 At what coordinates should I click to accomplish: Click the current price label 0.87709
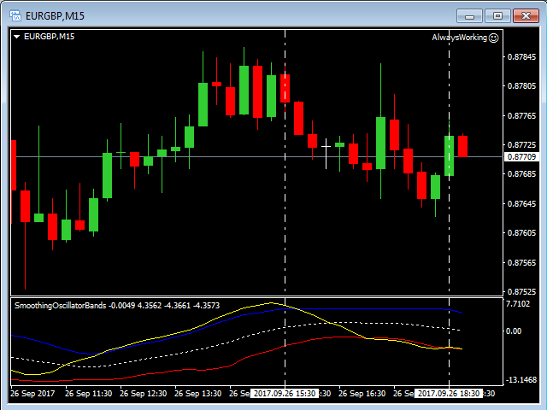(521, 157)
